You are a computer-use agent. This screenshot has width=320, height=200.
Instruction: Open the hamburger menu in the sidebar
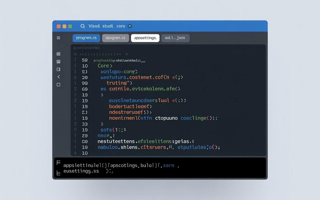pyautogui.click(x=58, y=38)
